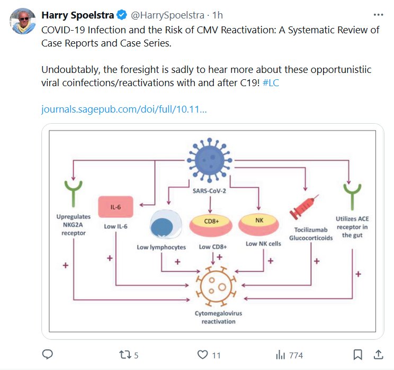Viewport: 394px width, 370px height.
Task: Bookmark this tweet
Action: (x=358, y=355)
